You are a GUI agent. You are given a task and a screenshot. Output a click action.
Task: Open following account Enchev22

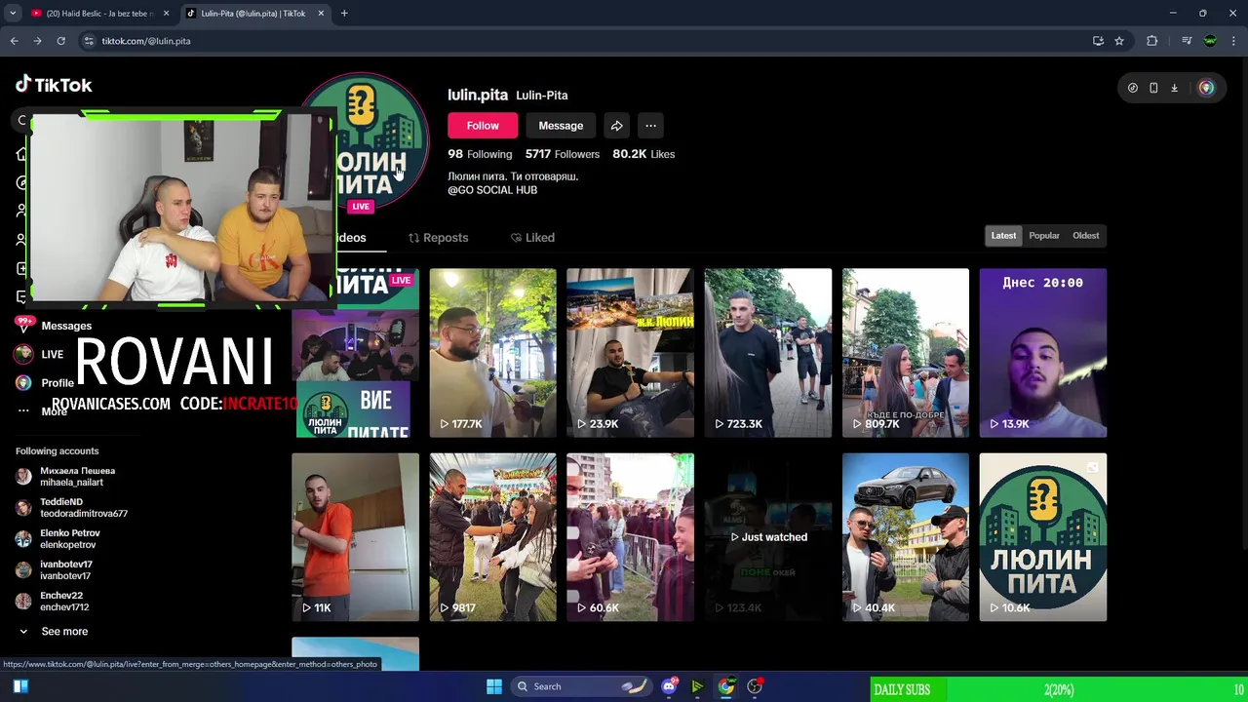[53, 602]
